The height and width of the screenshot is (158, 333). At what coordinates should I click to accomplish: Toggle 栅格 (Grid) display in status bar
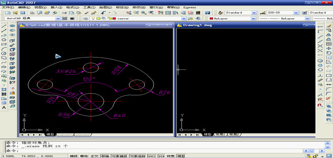[x=84, y=156]
